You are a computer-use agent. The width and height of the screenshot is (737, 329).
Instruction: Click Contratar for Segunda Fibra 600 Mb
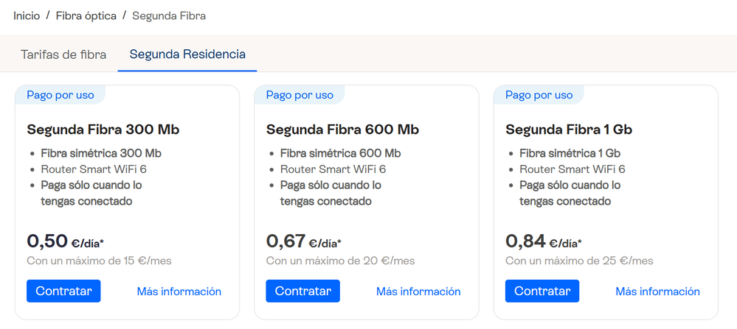pyautogui.click(x=302, y=291)
